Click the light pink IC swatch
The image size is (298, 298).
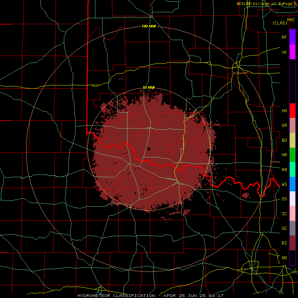point(292,214)
